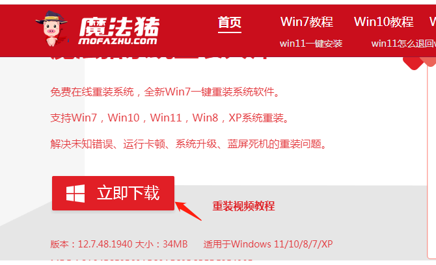Open the 重装视频教程 link
Viewport: 436px width, 265px height.
pos(243,206)
